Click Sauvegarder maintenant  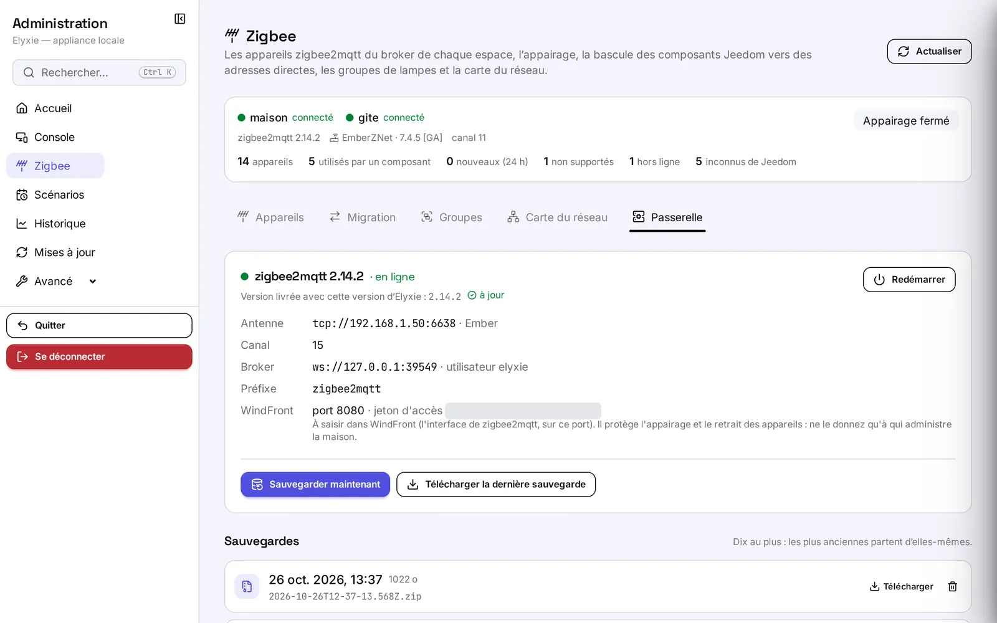[x=315, y=484]
